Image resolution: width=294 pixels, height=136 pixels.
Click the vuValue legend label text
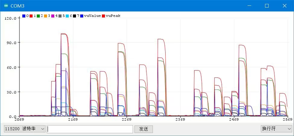[93, 16]
